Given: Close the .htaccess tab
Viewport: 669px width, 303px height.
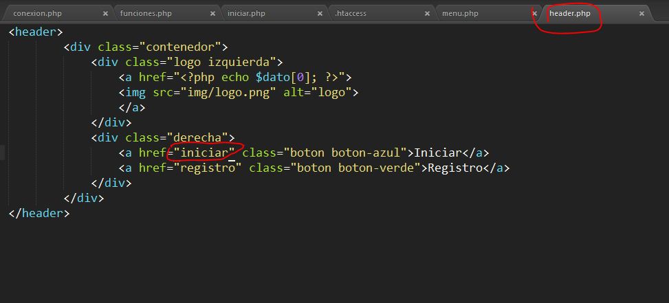Looking at the screenshot, I should 427,13.
